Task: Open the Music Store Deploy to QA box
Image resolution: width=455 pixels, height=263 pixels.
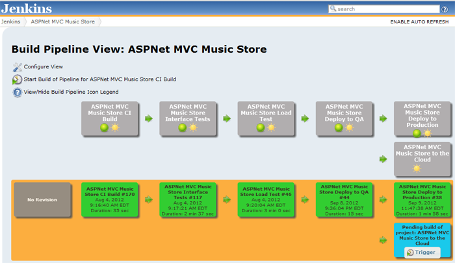Action: click(x=344, y=118)
